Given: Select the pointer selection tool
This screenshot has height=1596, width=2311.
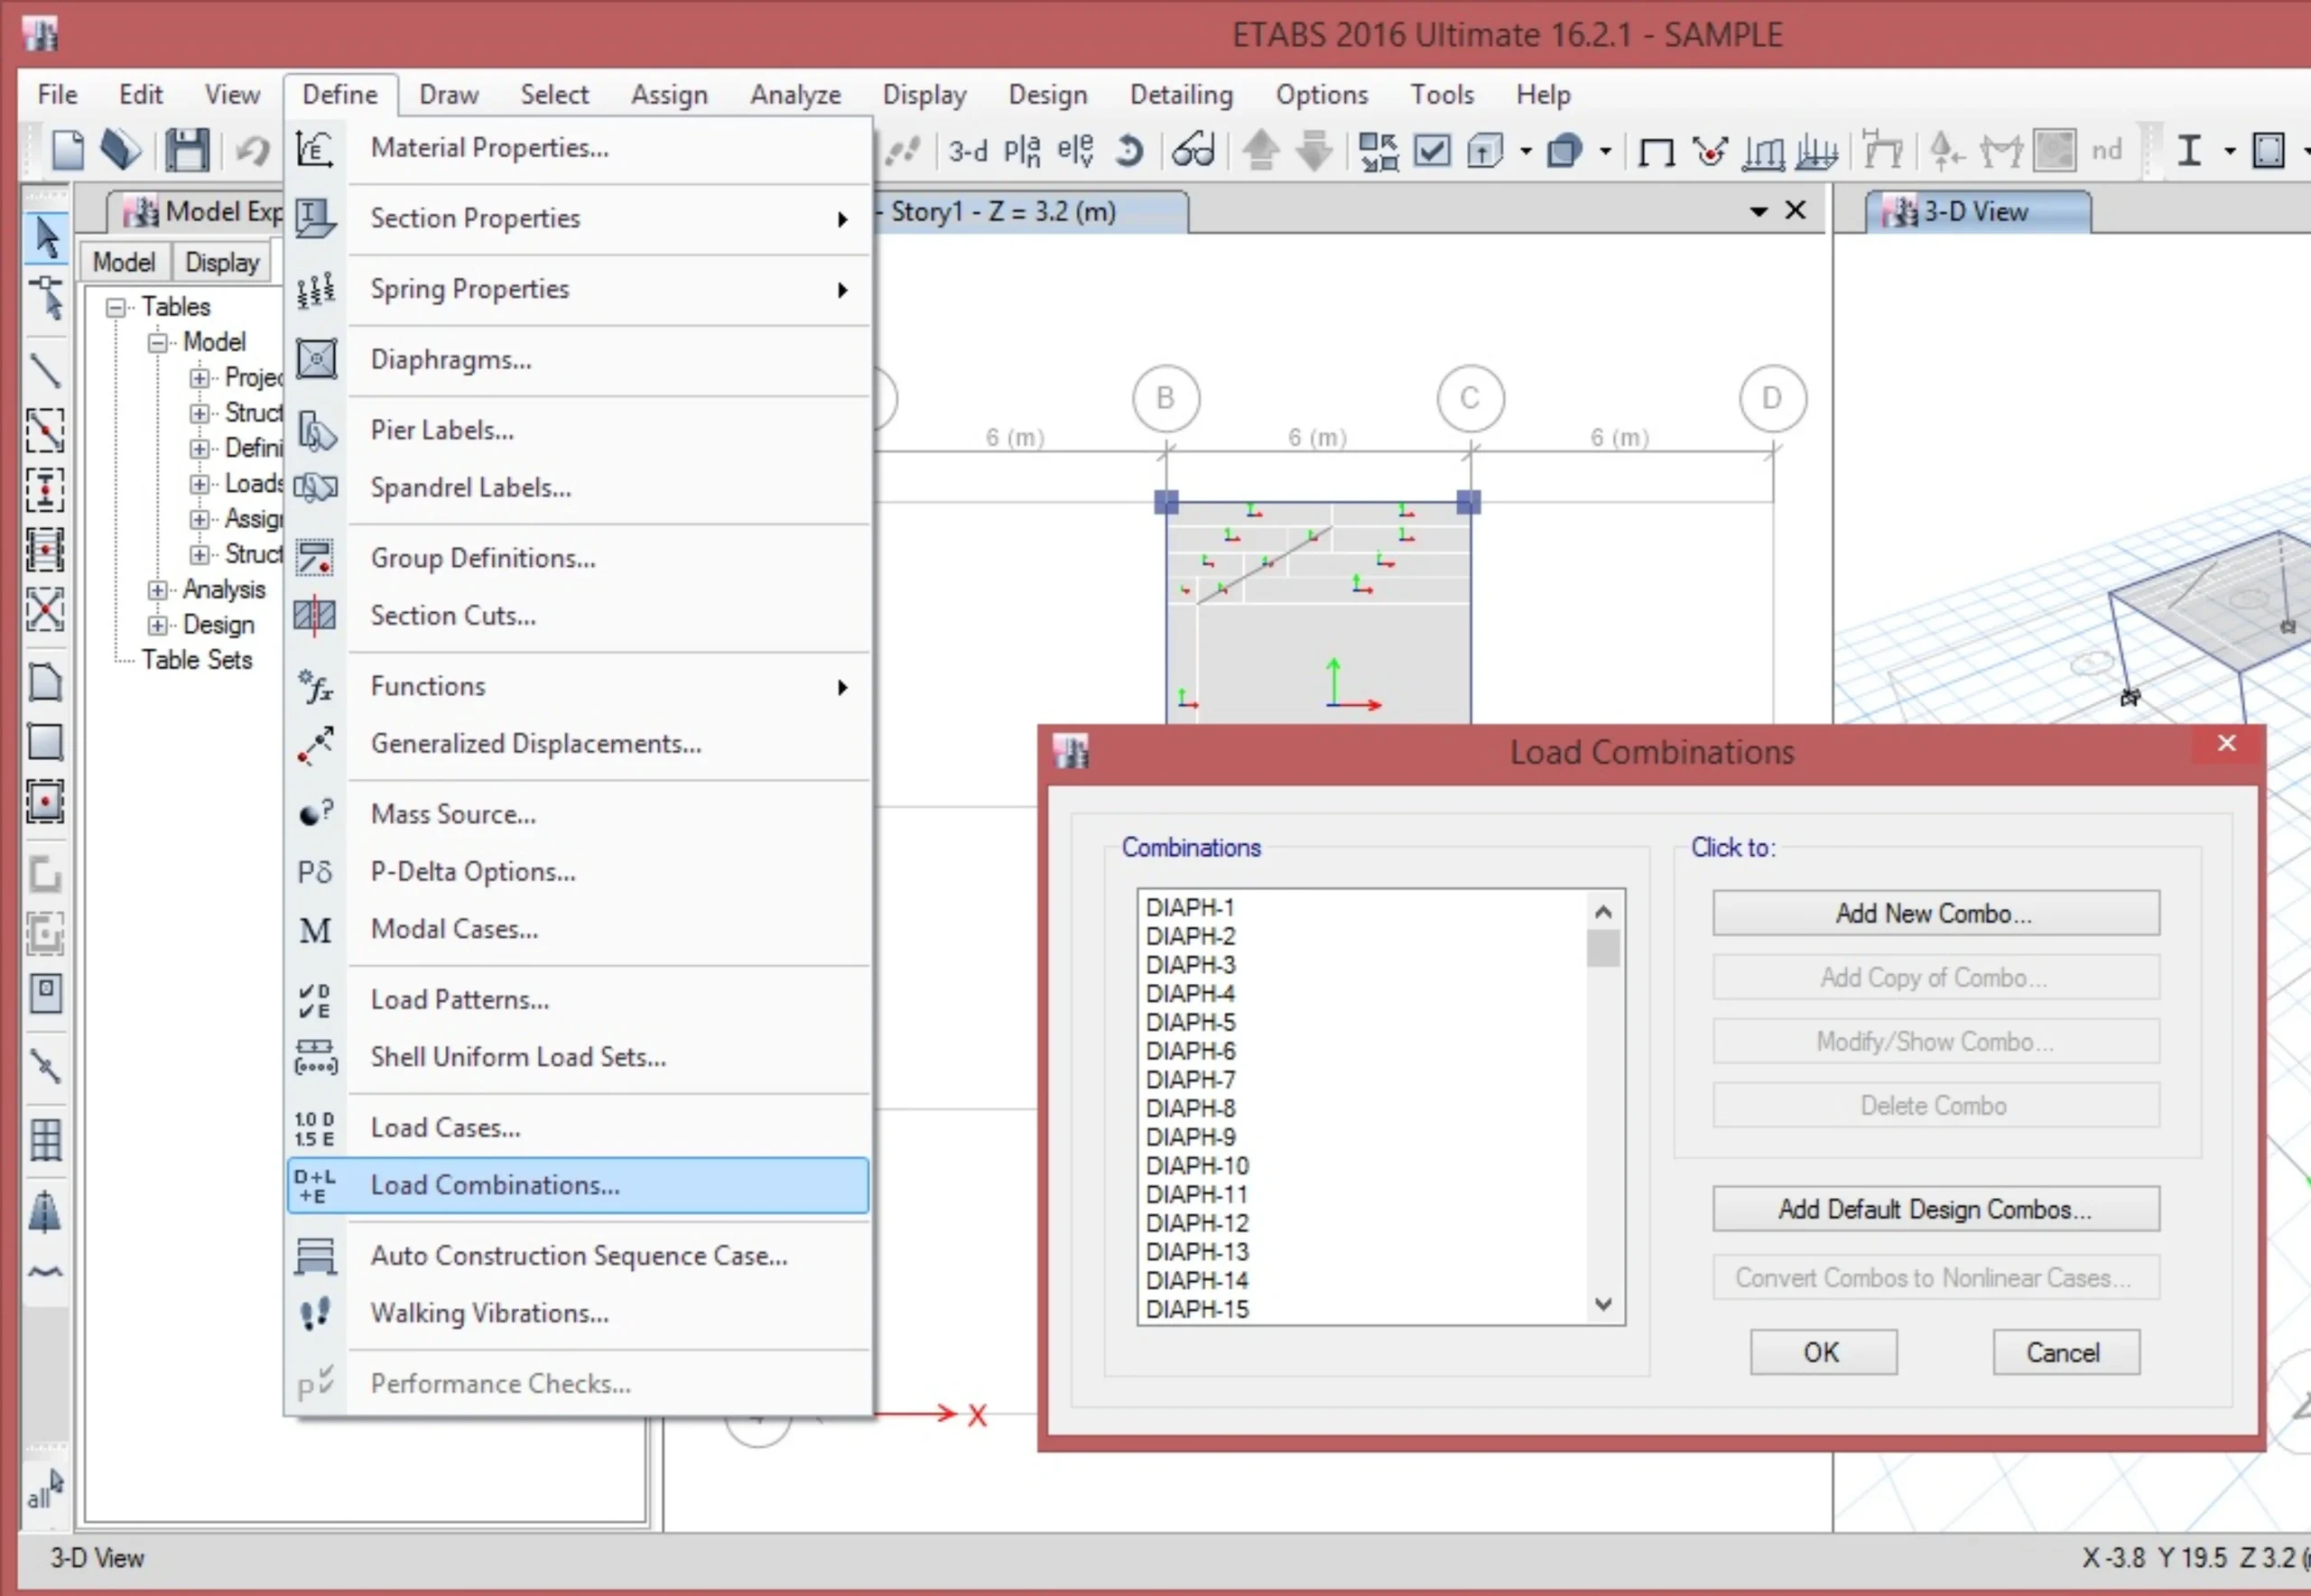Looking at the screenshot, I should tap(46, 238).
